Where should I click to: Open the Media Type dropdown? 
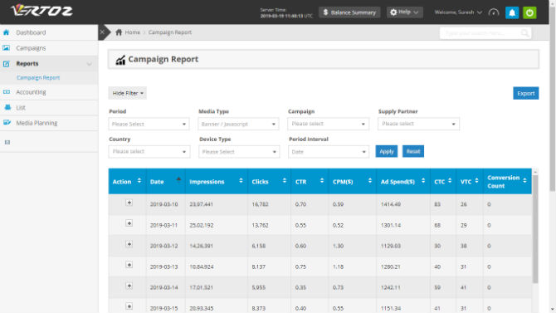[239, 124]
